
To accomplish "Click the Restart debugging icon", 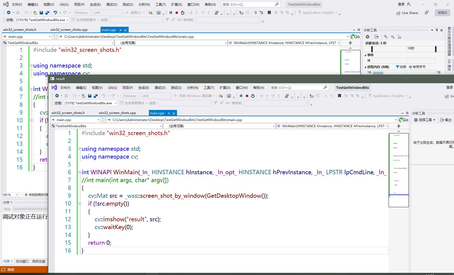I will 182,12.
